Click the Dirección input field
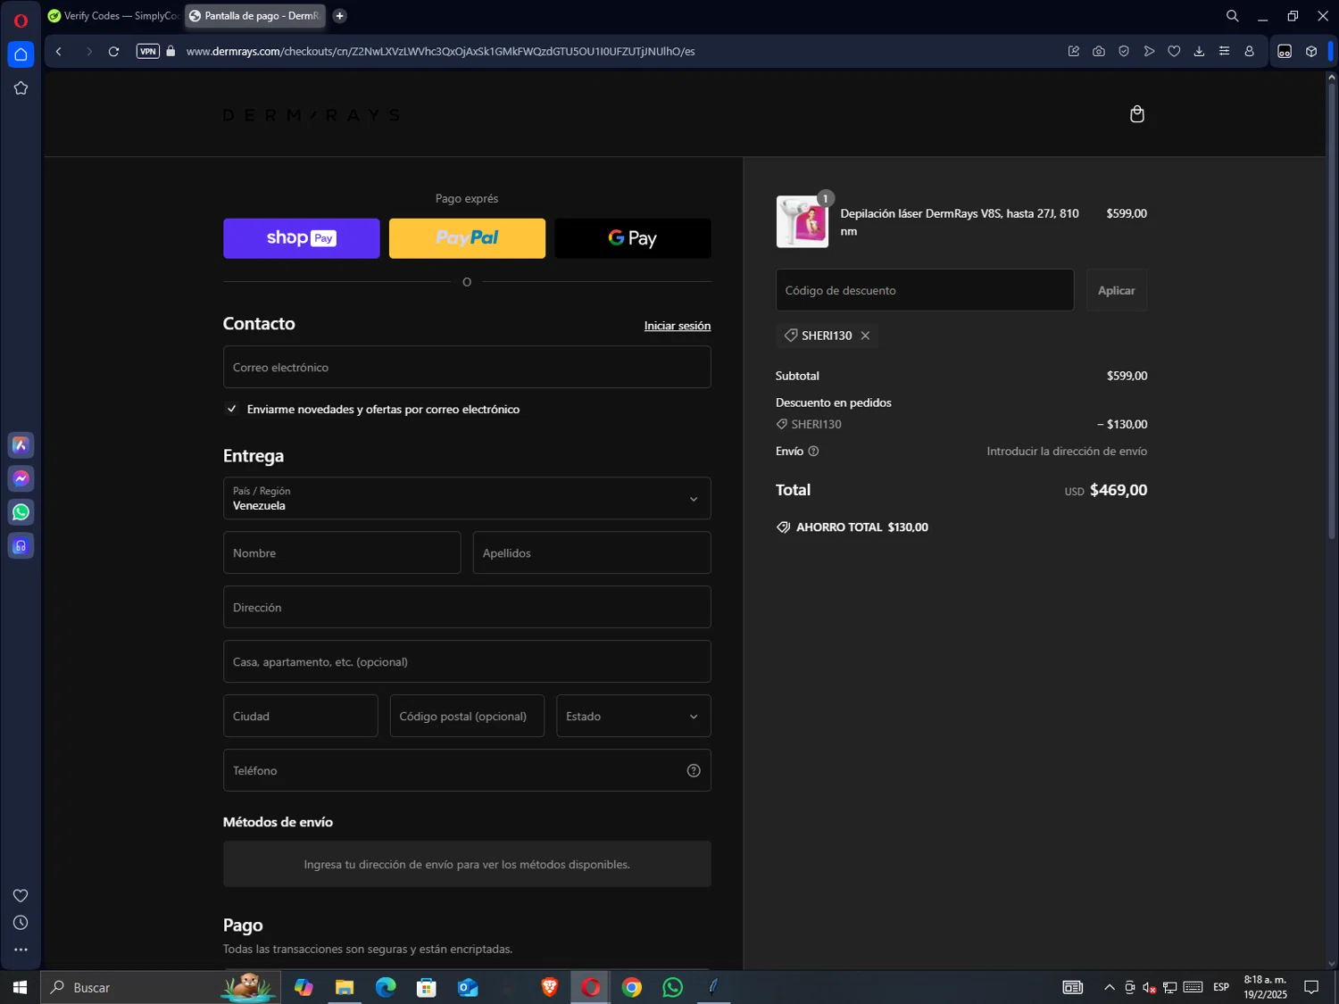The image size is (1339, 1004). [x=467, y=608]
